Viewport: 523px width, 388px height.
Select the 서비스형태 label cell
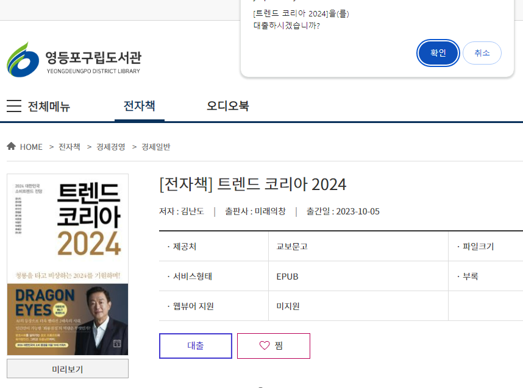(214, 277)
